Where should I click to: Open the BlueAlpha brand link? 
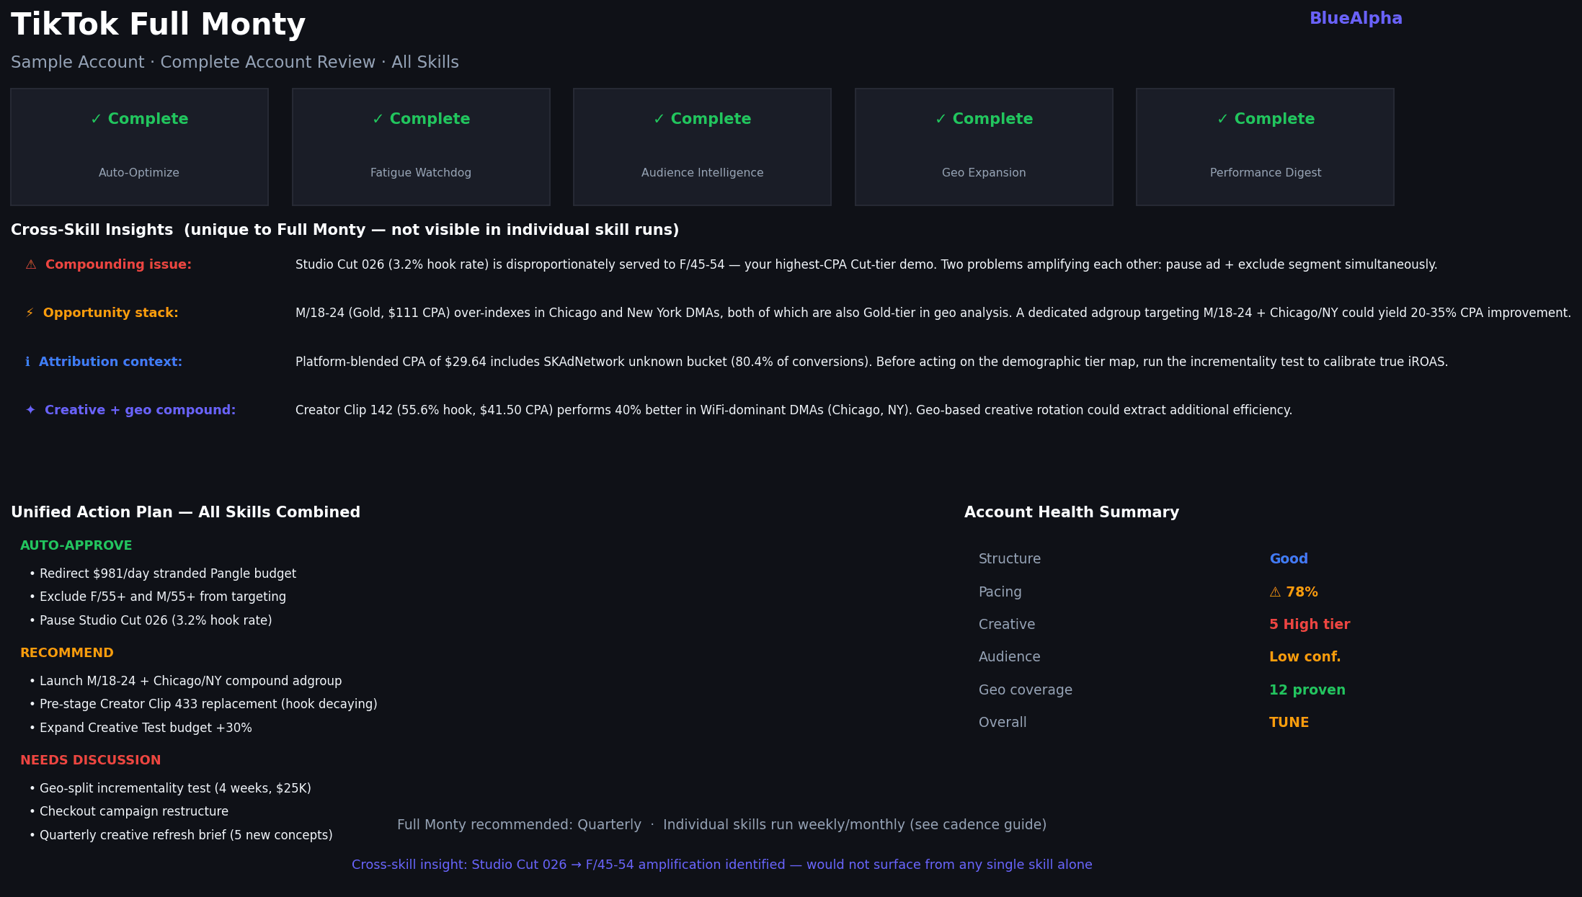point(1356,19)
